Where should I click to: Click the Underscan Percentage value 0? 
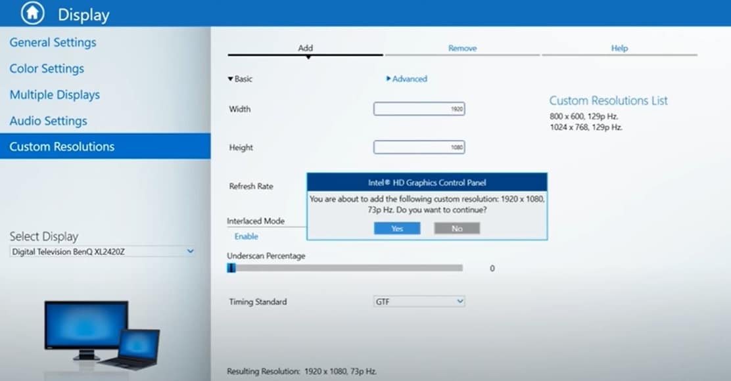point(492,268)
